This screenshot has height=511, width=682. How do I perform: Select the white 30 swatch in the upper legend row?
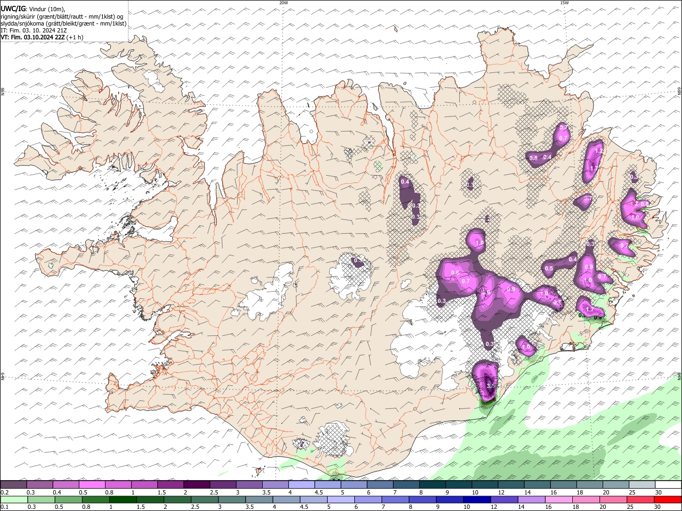pos(669,484)
